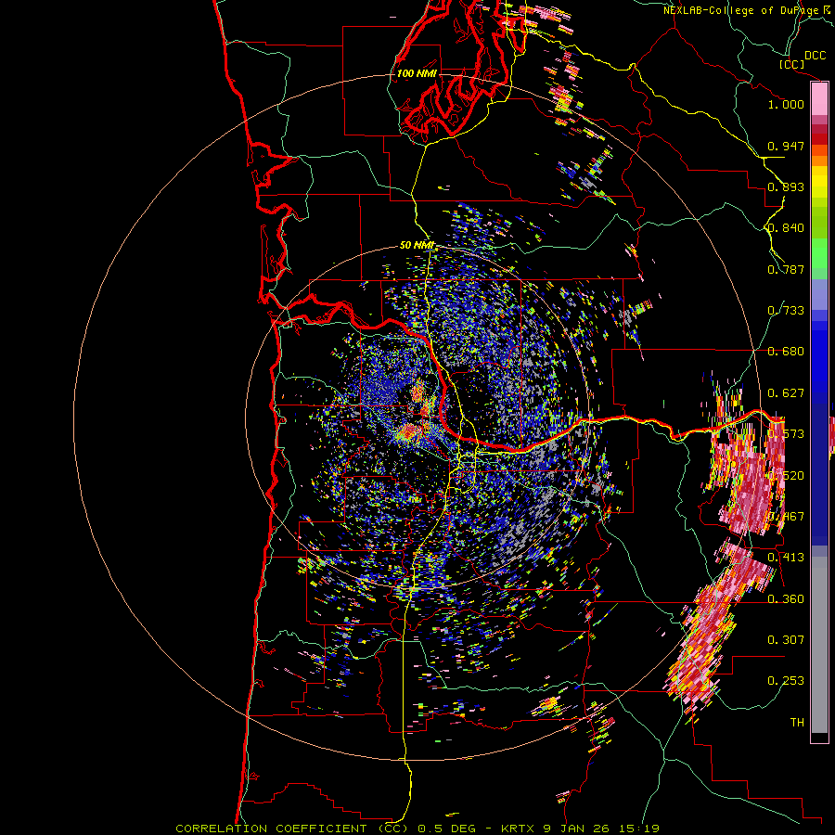Click the TH label at the color scale bottom

coord(797,723)
